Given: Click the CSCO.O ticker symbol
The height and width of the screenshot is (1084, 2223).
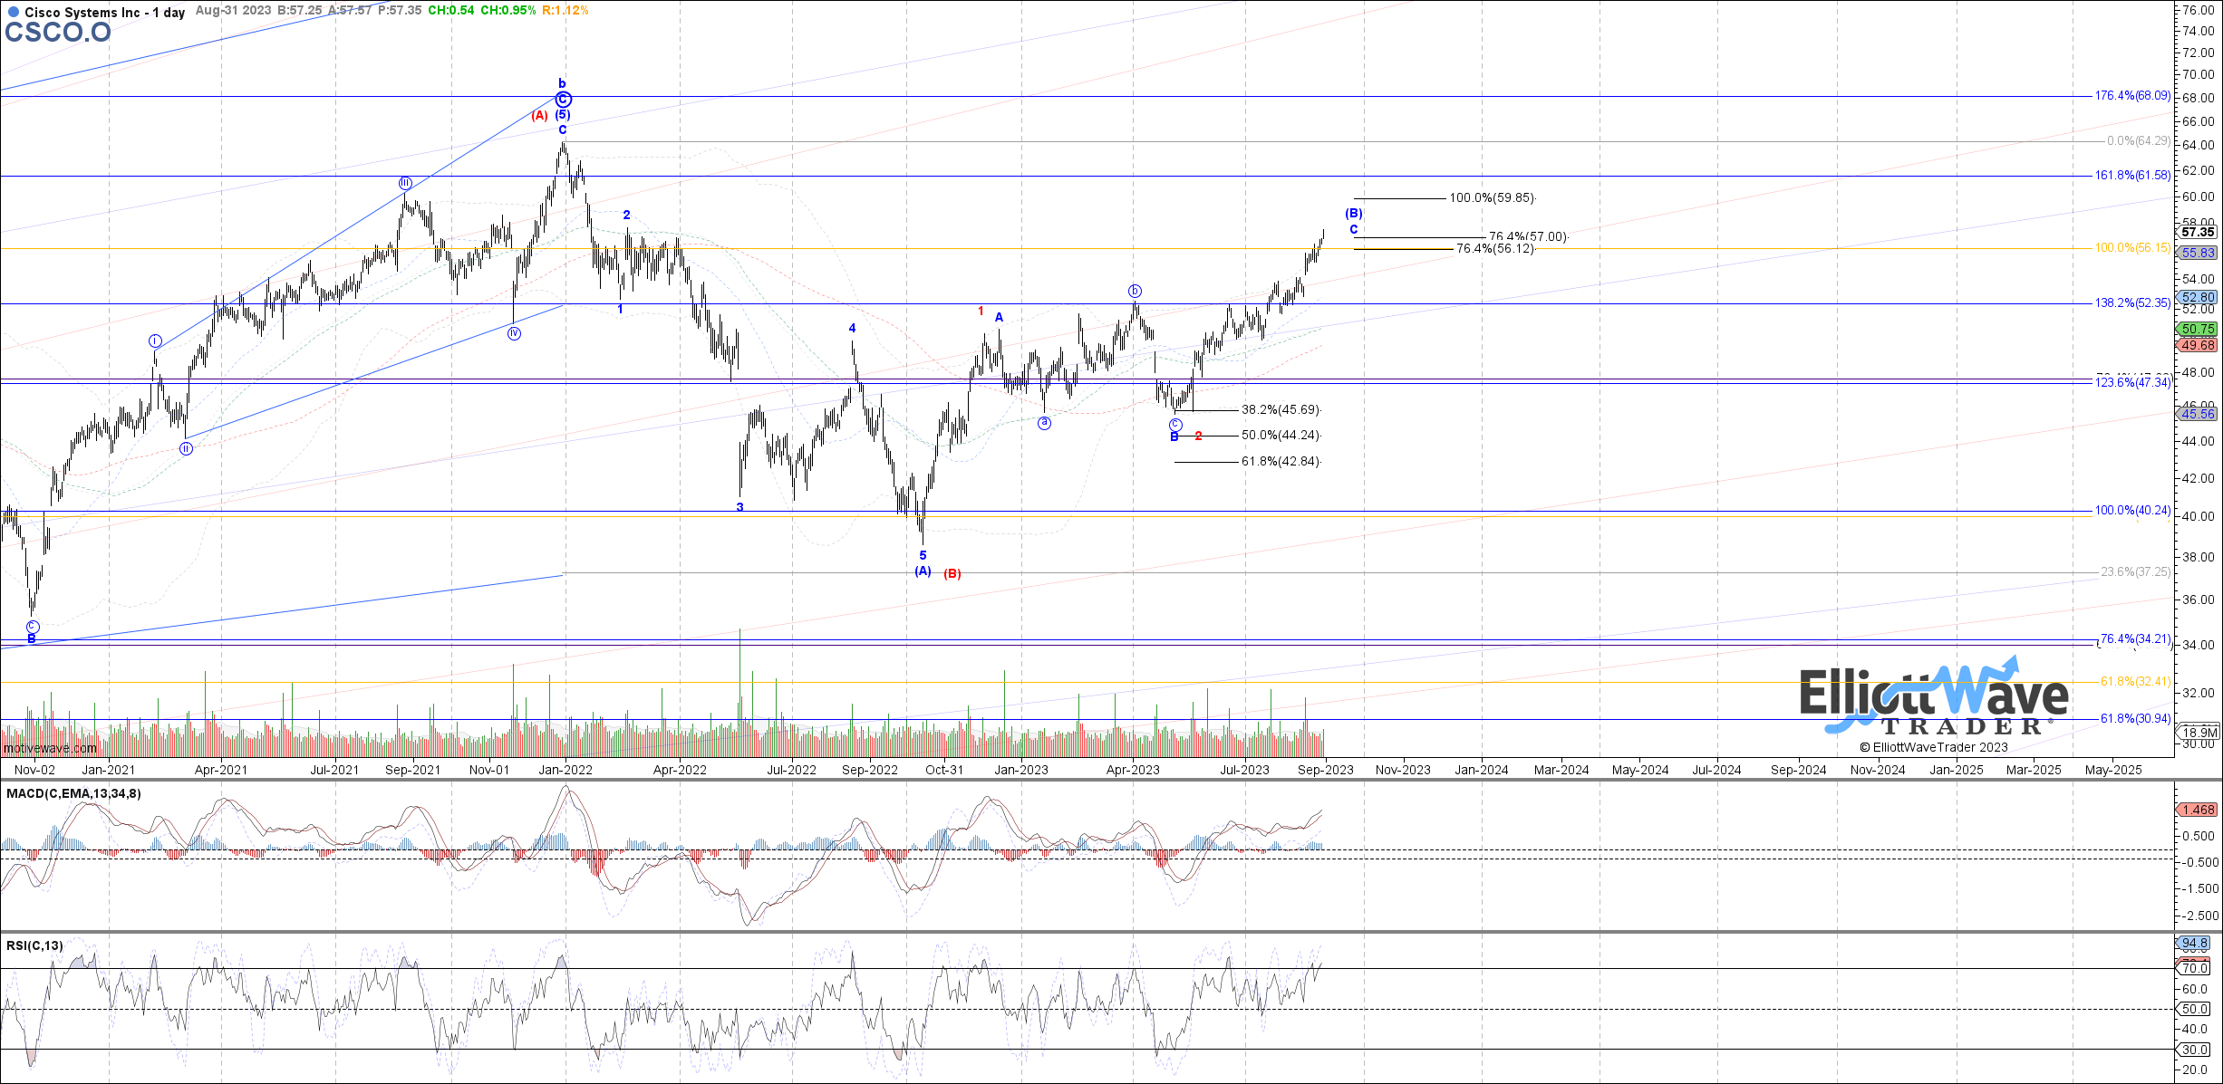Looking at the screenshot, I should coord(57,33).
